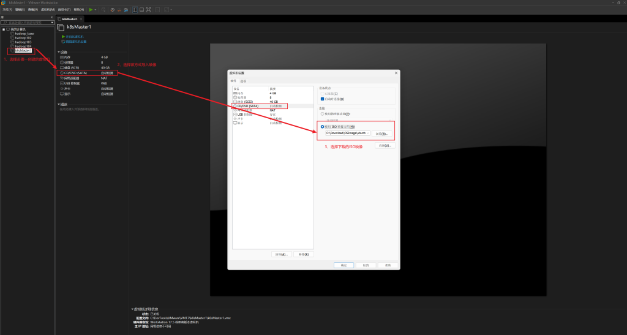Click USB controller icon in dialog device list
This screenshot has width=627, height=335.
coord(235,115)
